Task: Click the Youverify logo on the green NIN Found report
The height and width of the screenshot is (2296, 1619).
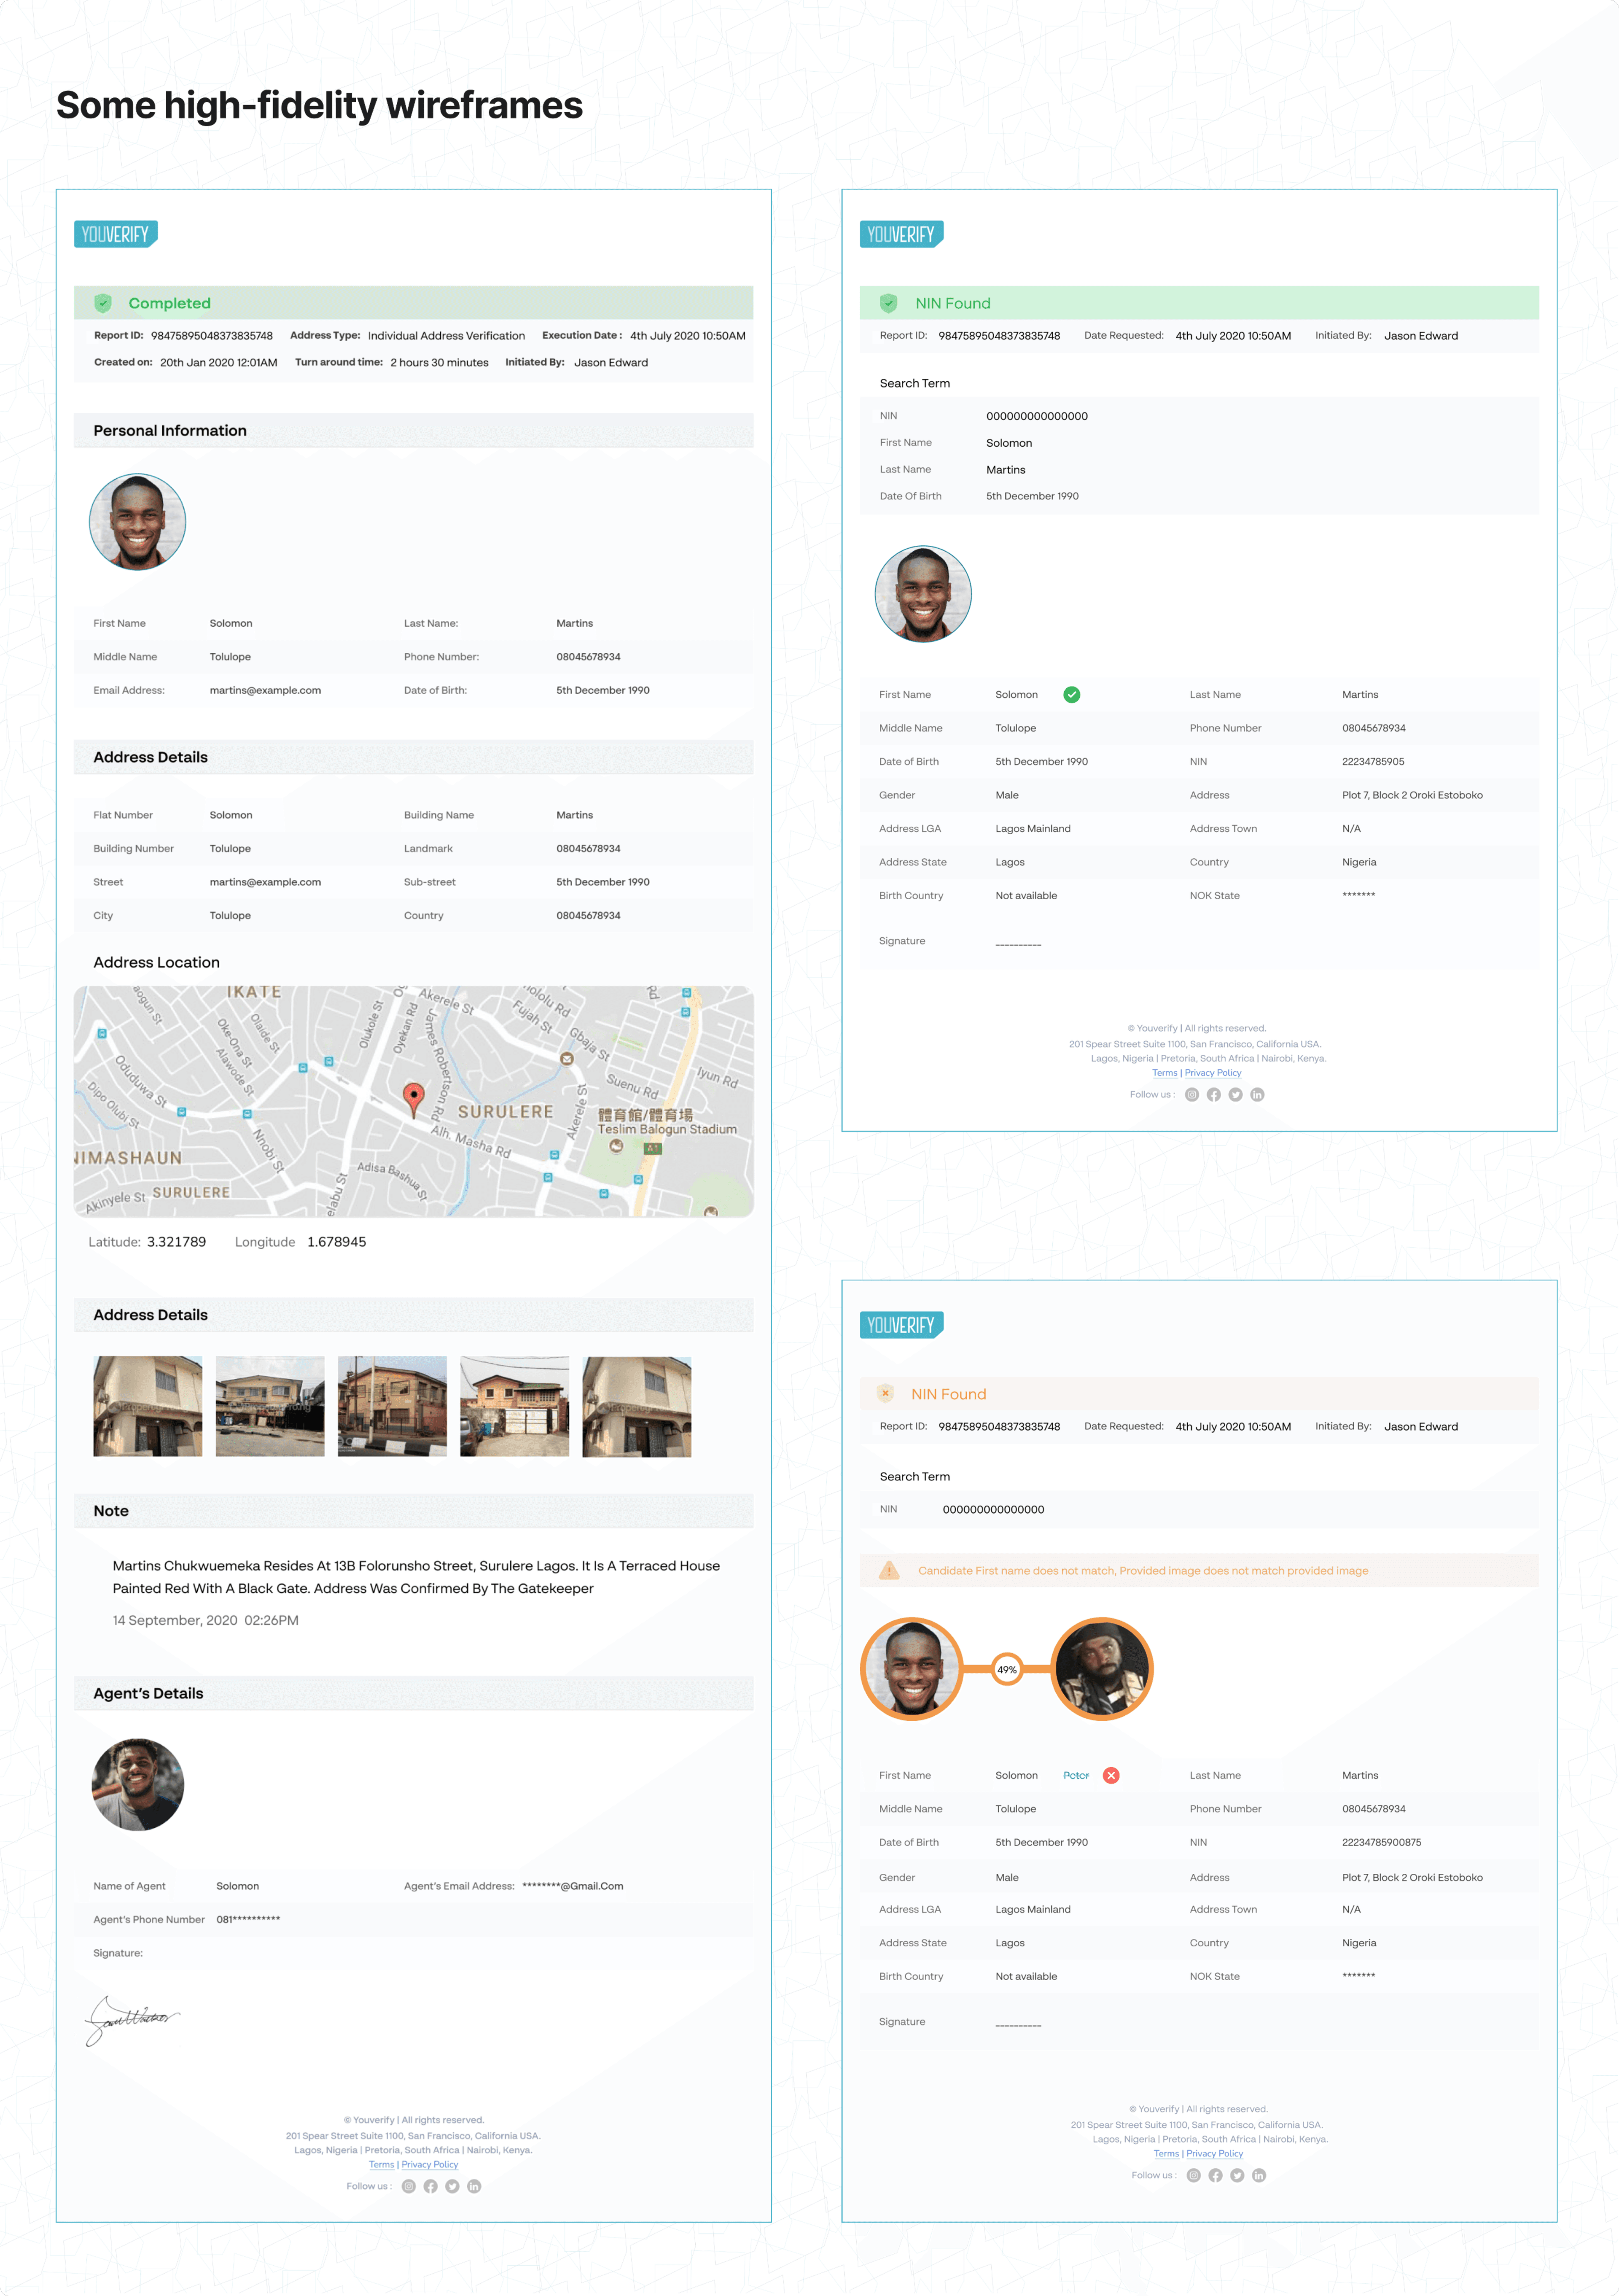Action: click(901, 234)
